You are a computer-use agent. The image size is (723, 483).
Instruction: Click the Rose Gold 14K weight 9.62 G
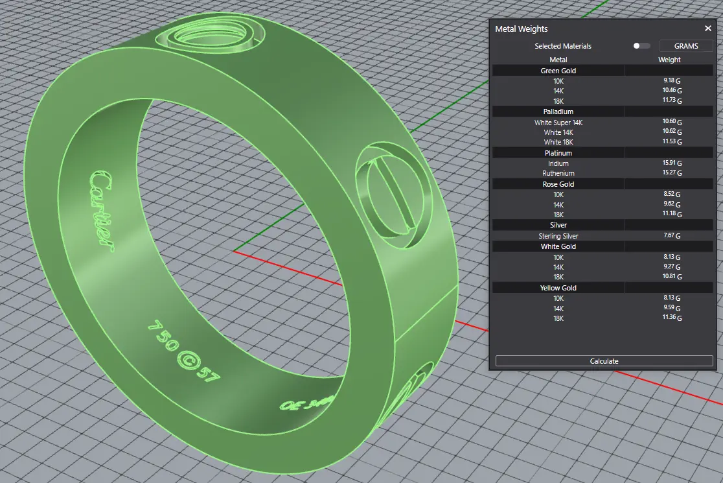pyautogui.click(x=672, y=204)
